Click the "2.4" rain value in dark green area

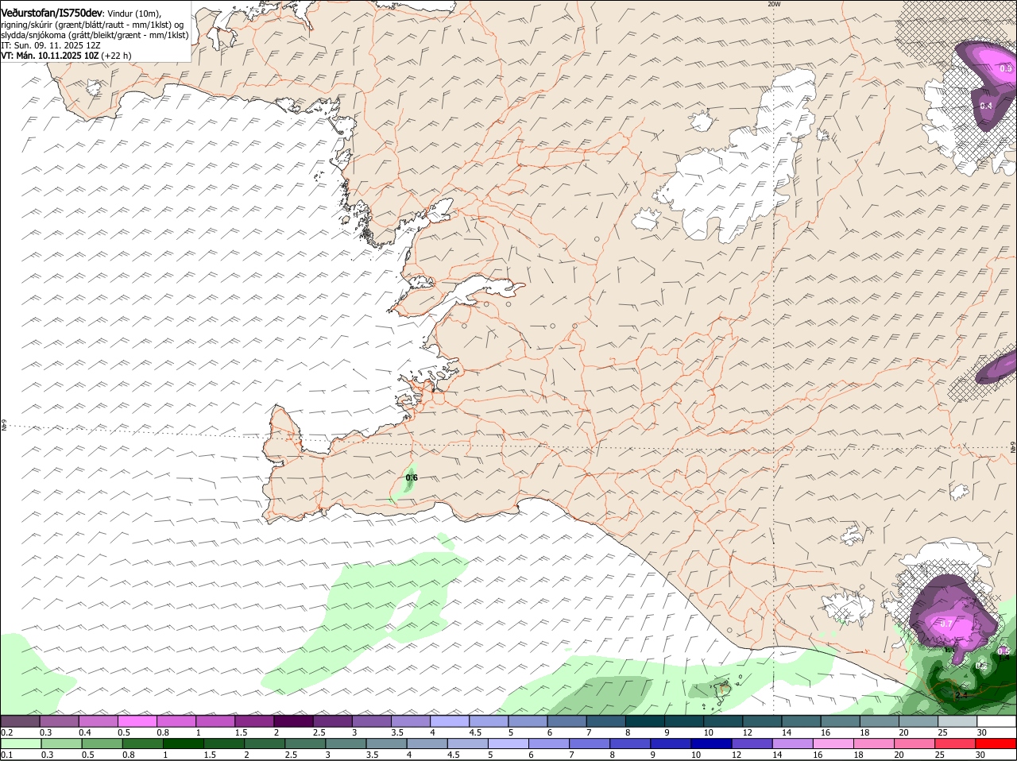961,695
